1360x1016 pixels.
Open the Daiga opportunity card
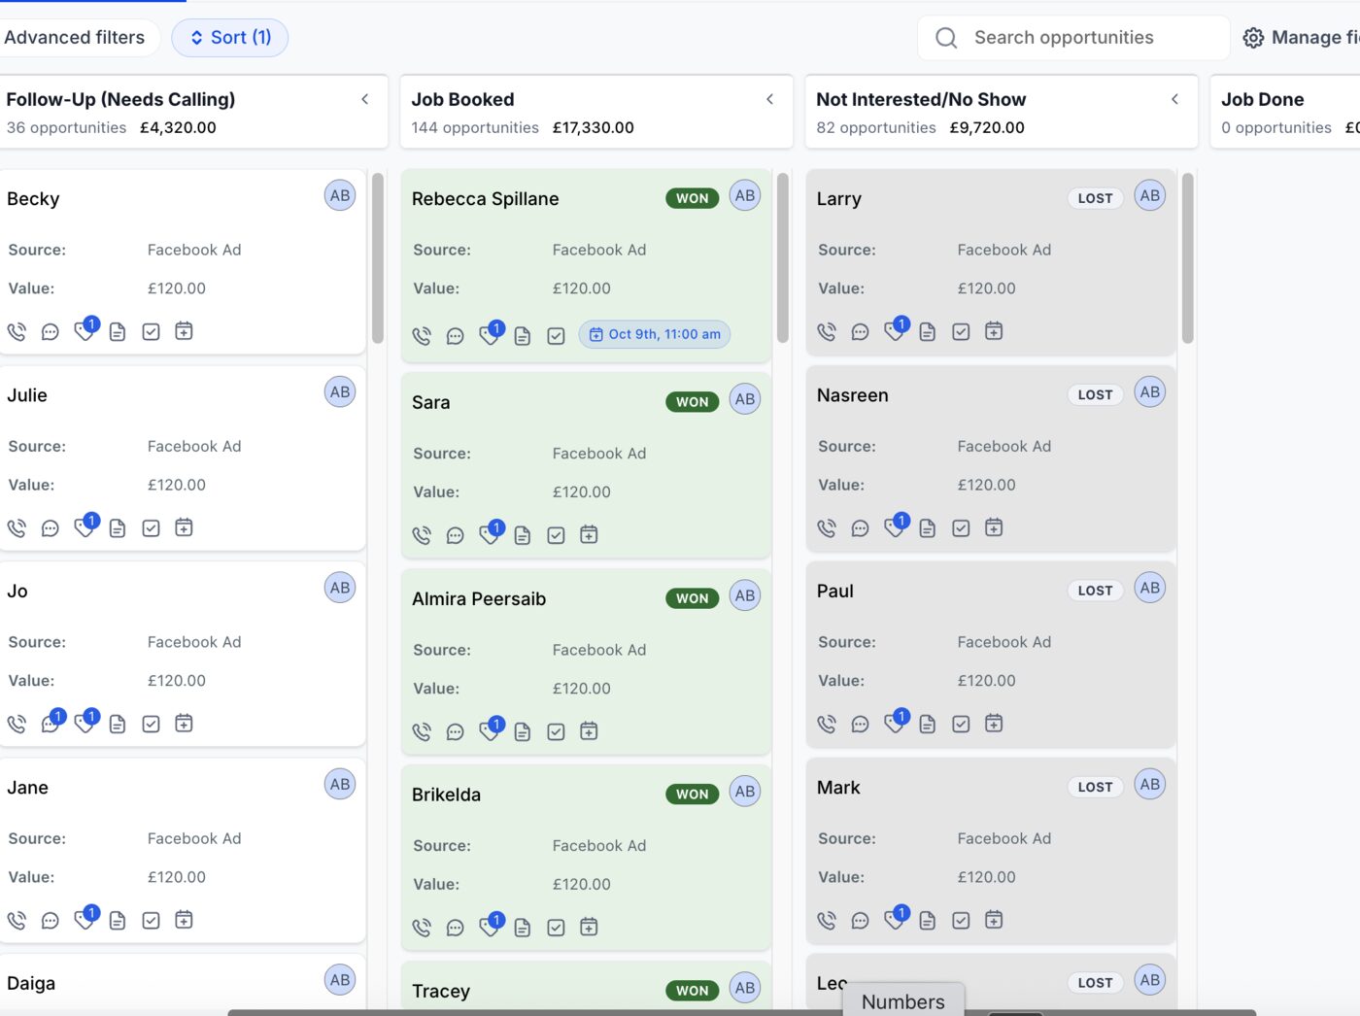(x=183, y=984)
